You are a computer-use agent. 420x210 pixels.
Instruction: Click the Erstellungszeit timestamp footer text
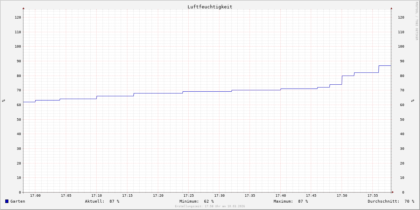click(210, 206)
